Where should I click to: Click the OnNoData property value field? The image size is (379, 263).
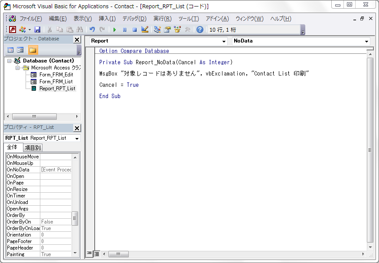click(x=56, y=170)
